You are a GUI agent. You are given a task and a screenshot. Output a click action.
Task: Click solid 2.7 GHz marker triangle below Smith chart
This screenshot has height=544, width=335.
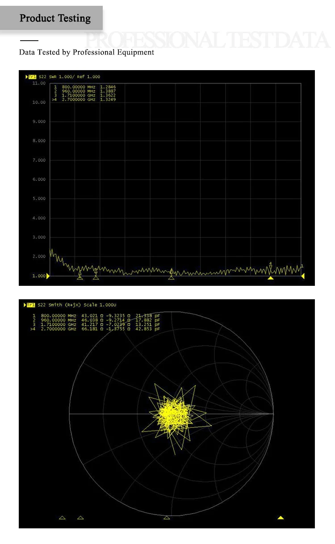281,518
